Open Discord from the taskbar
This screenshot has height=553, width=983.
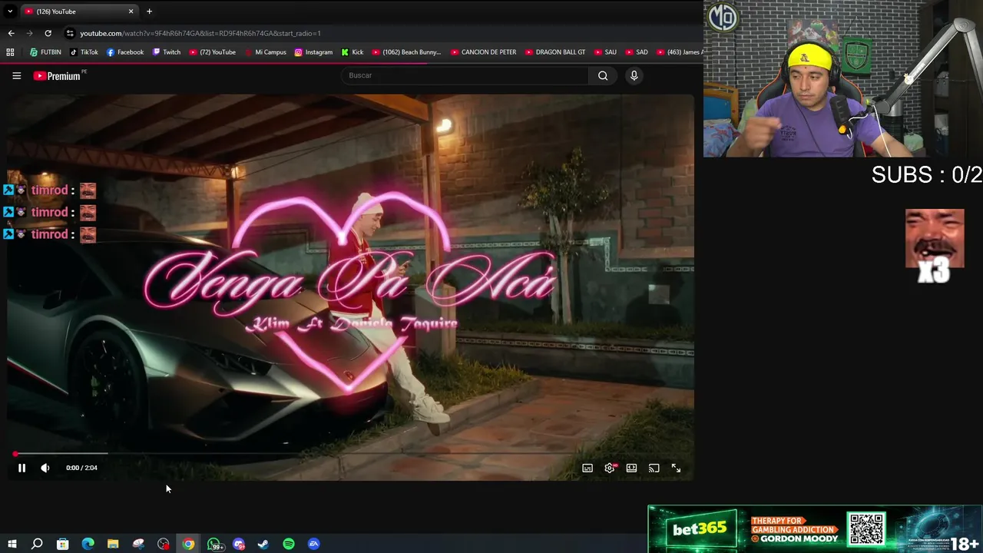point(239,544)
